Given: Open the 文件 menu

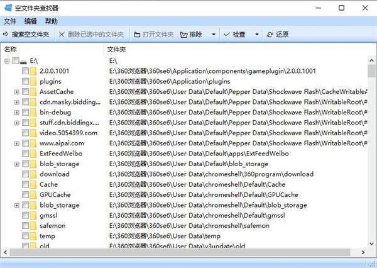Looking at the screenshot, I should coord(10,21).
